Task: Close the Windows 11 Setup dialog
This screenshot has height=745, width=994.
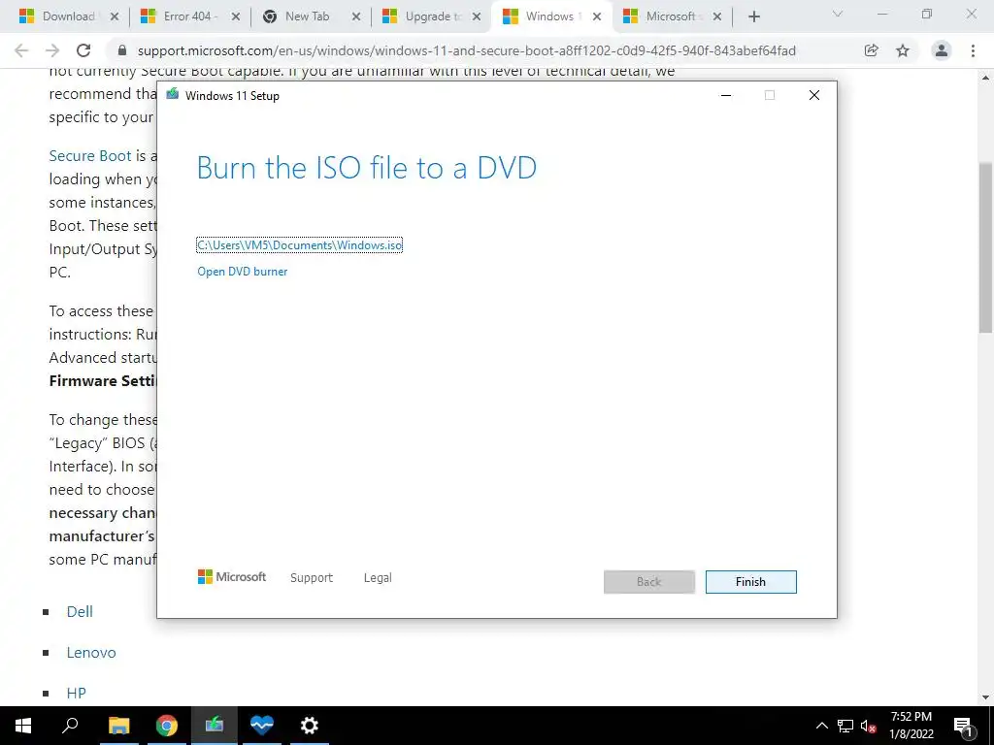Action: pyautogui.click(x=814, y=95)
